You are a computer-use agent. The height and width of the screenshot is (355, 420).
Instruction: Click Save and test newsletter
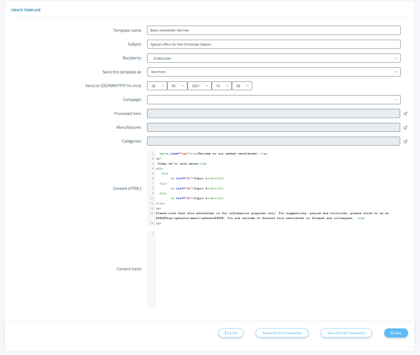tap(346, 333)
